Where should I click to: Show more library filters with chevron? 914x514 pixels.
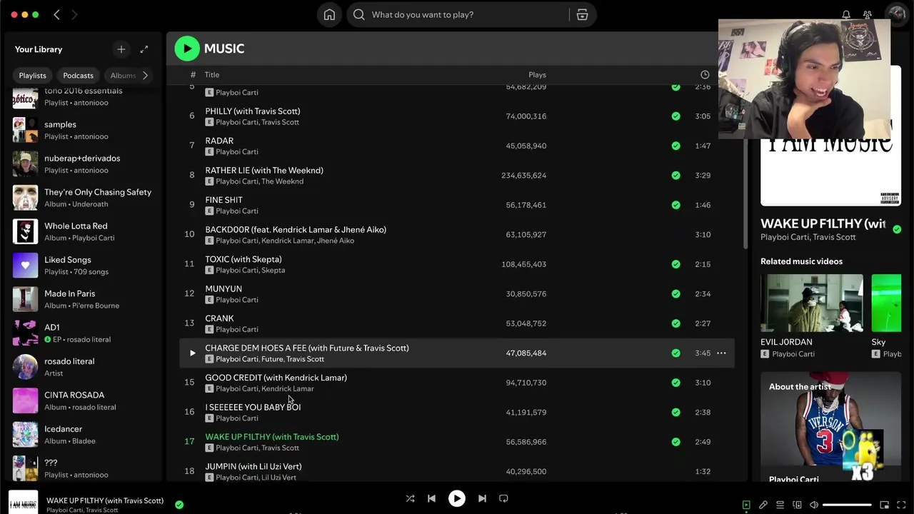(145, 75)
